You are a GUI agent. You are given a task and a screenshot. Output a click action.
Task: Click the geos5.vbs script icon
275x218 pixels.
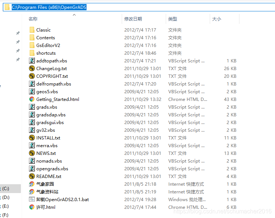click(x=32, y=92)
